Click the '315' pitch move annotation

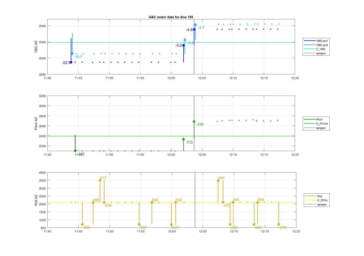tap(190, 142)
